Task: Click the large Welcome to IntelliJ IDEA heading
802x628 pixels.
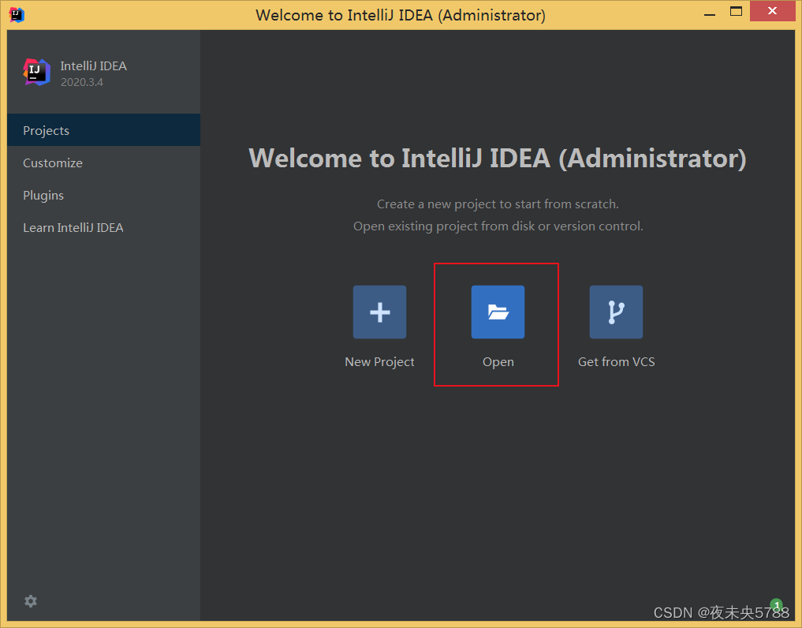Action: pos(497,158)
